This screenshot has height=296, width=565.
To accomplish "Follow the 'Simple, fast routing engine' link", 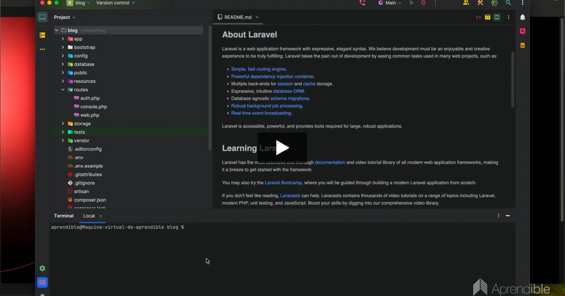I will click(258, 69).
